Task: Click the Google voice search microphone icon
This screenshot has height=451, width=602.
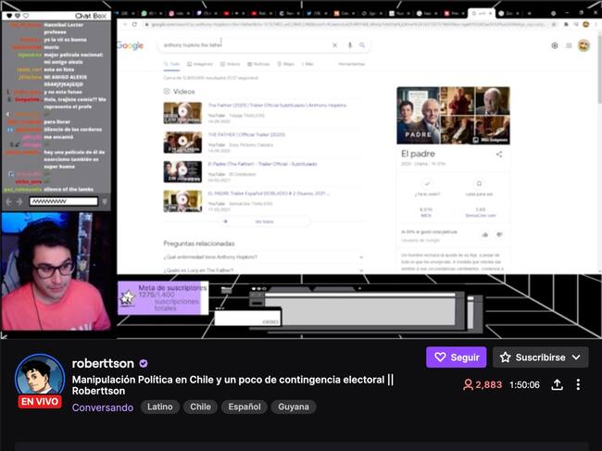Action: pyautogui.click(x=350, y=45)
